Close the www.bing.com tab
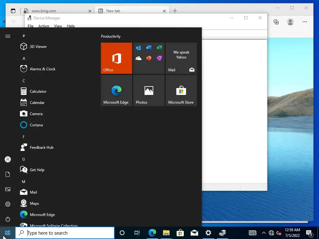319x239 pixels. click(90, 11)
